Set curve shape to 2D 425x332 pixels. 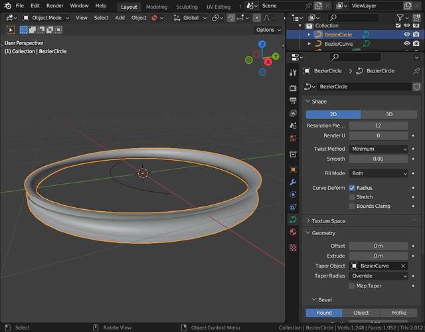pyautogui.click(x=333, y=114)
